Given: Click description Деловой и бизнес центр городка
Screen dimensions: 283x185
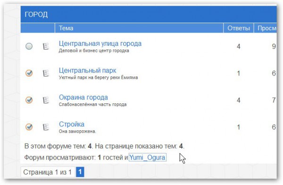Looking at the screenshot, I should (94, 51).
